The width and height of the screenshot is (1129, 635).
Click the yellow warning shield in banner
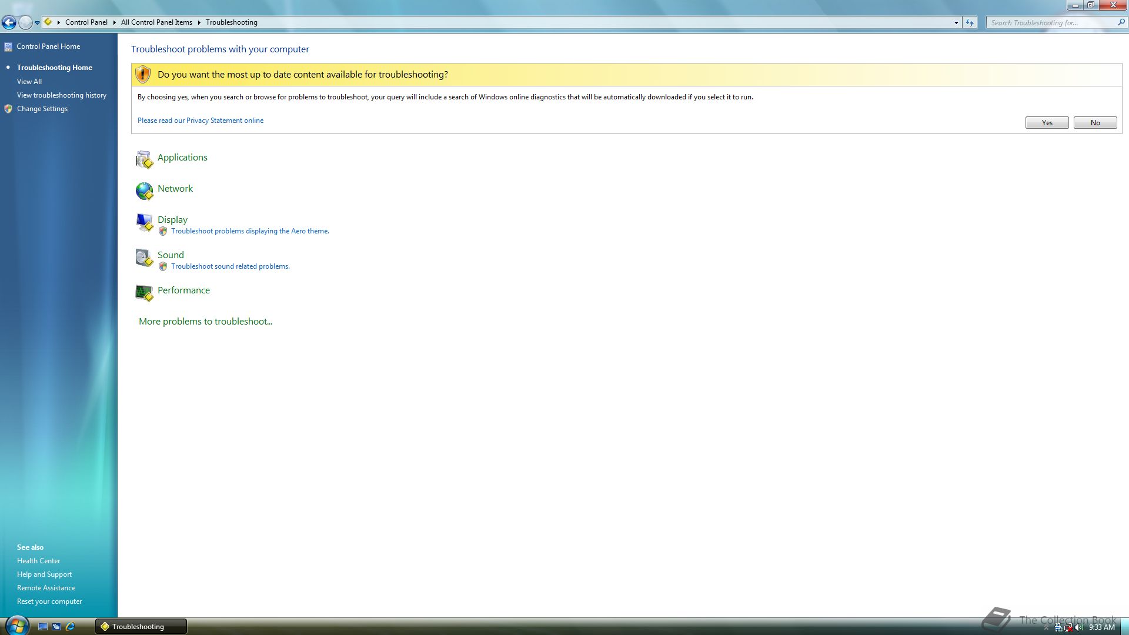(143, 74)
